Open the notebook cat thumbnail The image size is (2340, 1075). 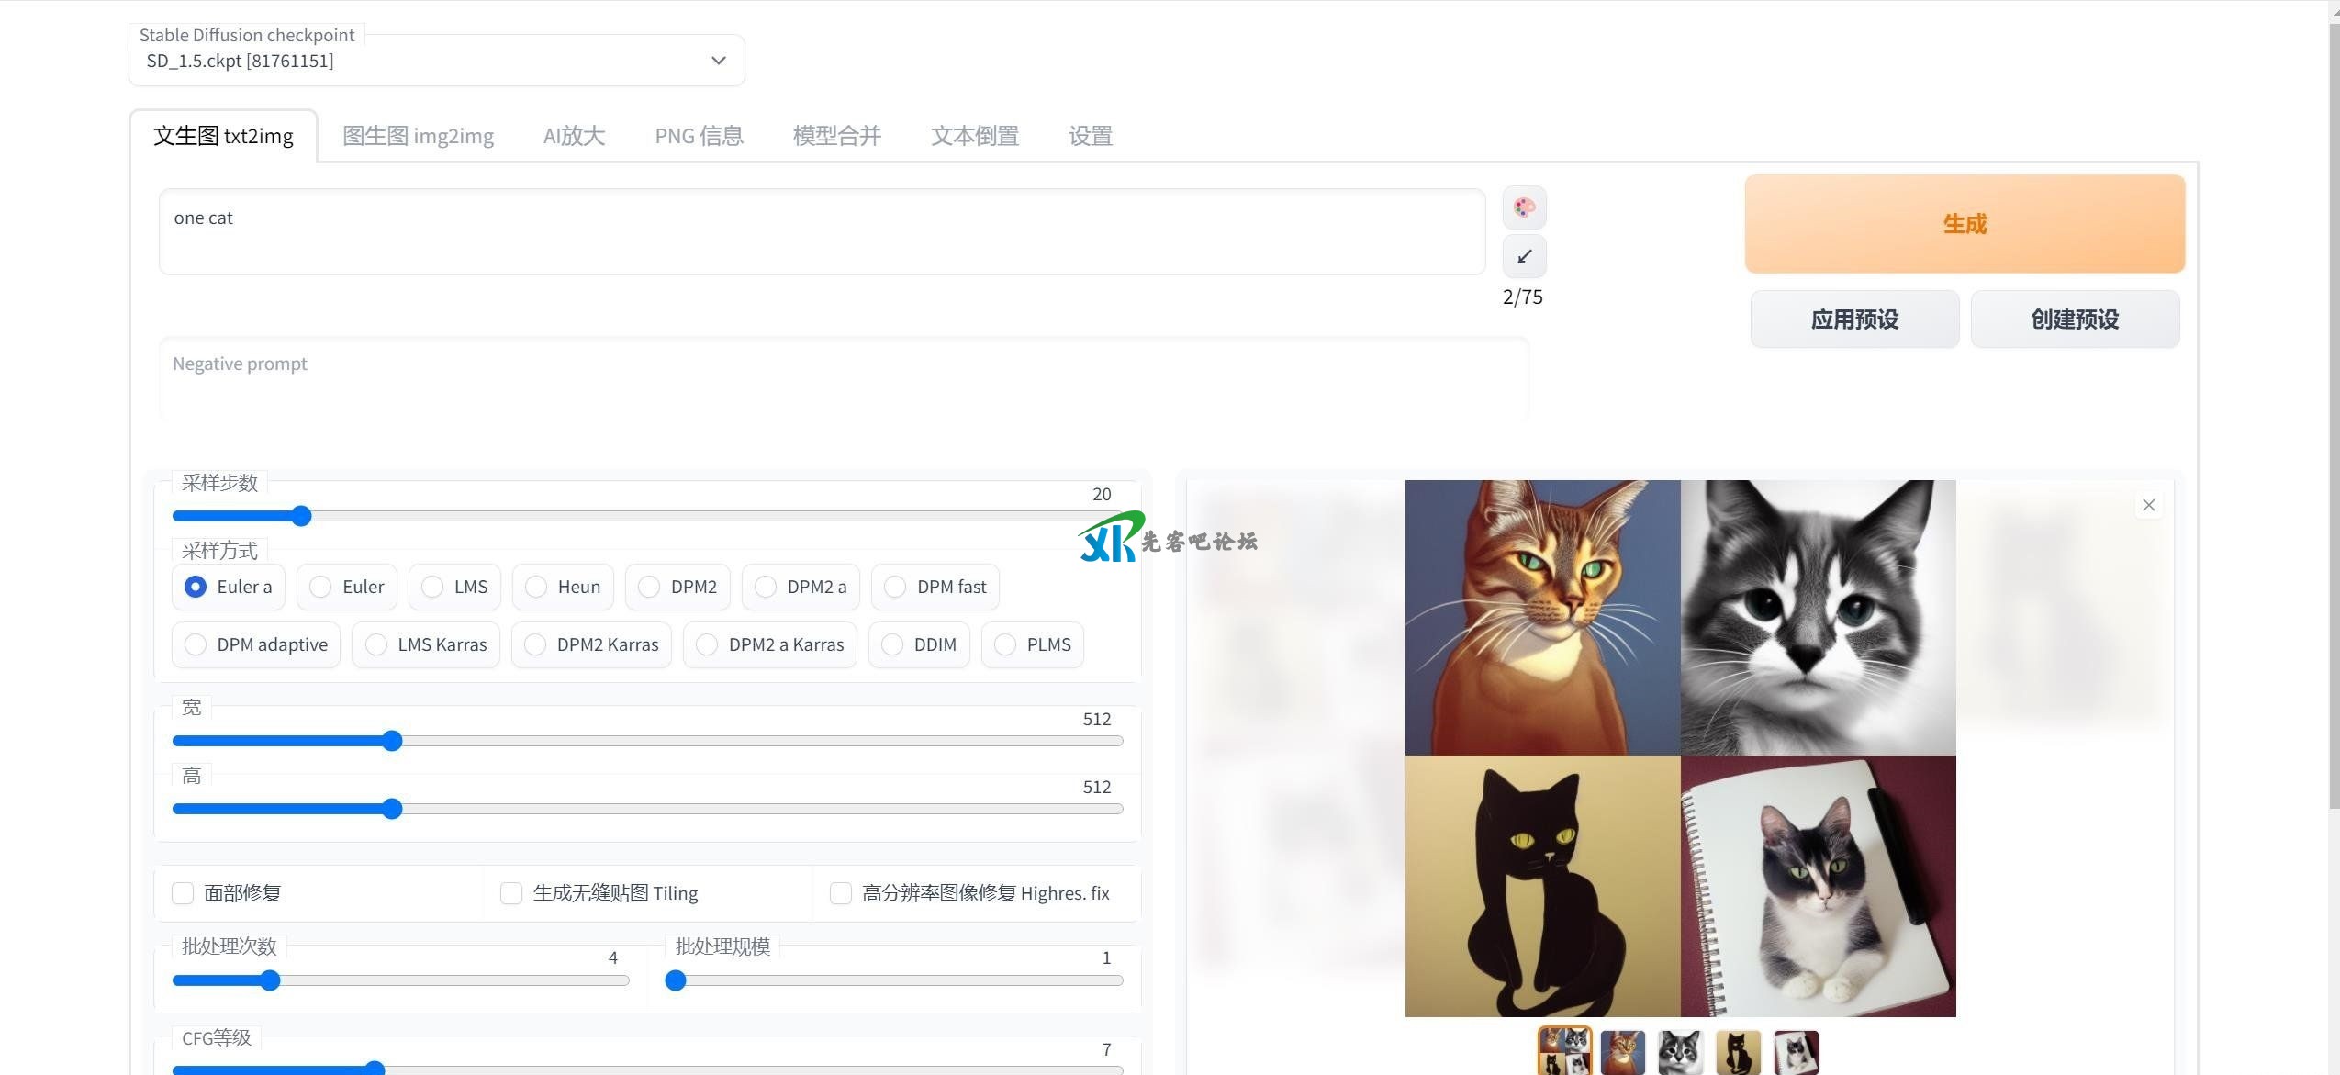[x=1796, y=1052]
